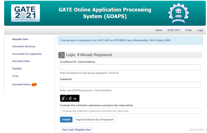Image resolution: width=207 pixels, height=133 pixels.
Task: Click the captcha answer input field
Action: [130, 111]
